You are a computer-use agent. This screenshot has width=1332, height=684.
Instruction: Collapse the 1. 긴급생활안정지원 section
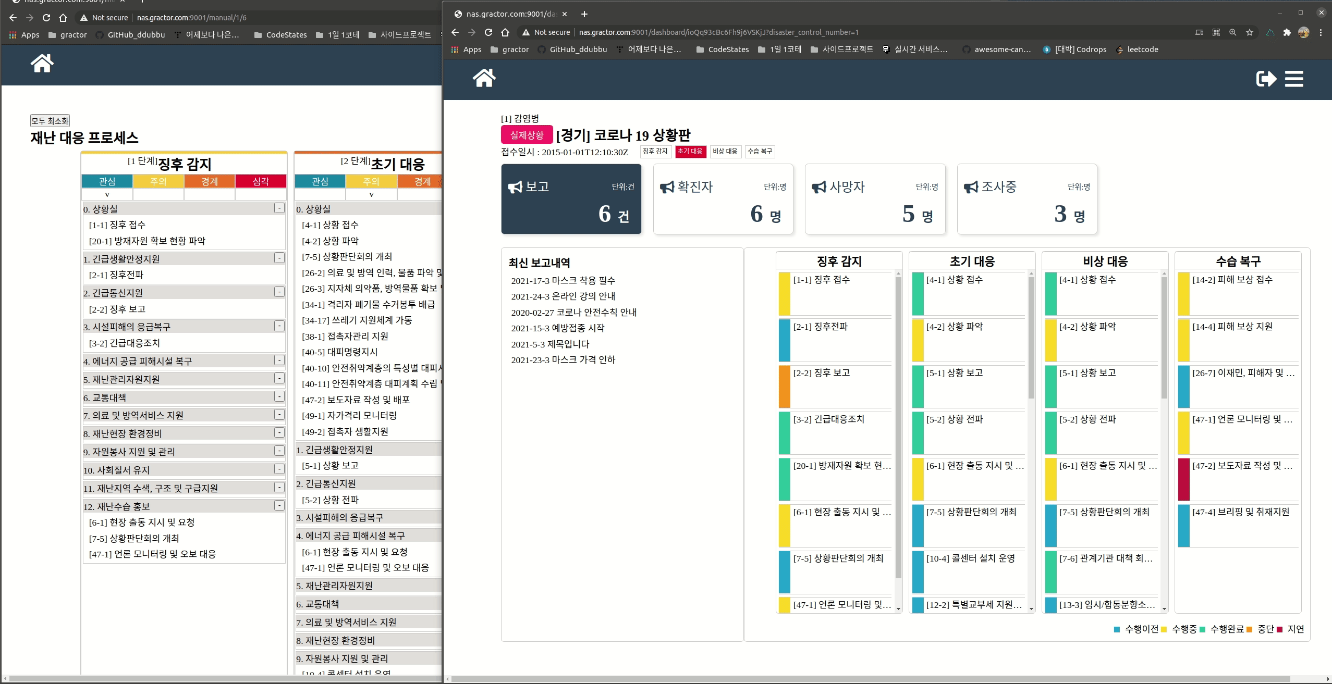(x=279, y=258)
